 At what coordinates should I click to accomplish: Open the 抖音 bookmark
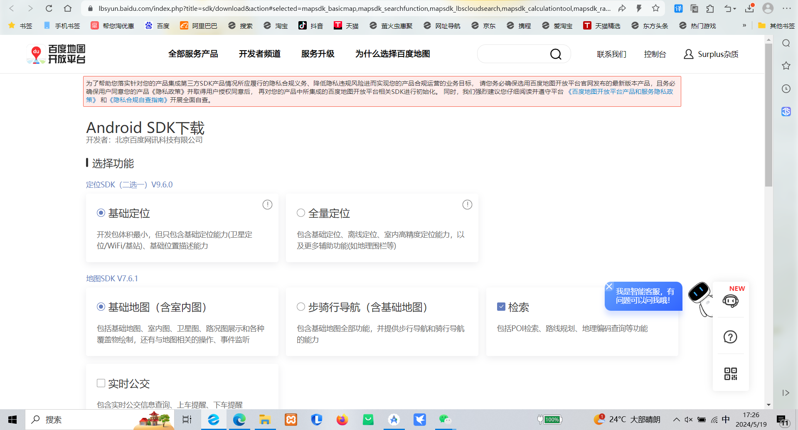[x=311, y=26]
